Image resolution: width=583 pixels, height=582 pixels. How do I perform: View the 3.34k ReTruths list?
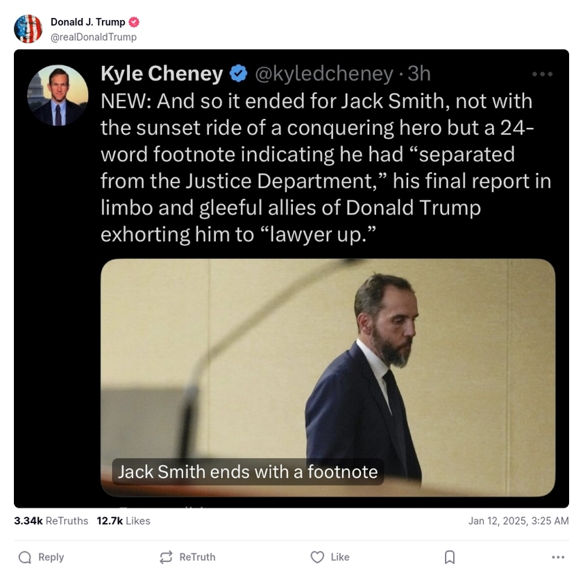click(x=51, y=521)
